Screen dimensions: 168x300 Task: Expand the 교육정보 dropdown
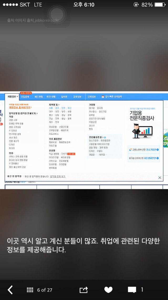pos(78,97)
